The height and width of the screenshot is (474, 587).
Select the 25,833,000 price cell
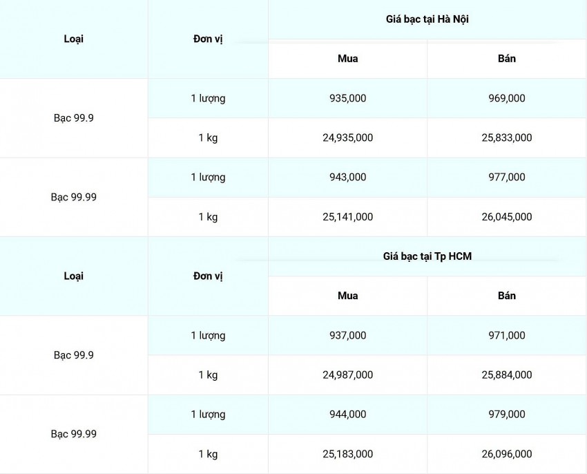point(507,138)
